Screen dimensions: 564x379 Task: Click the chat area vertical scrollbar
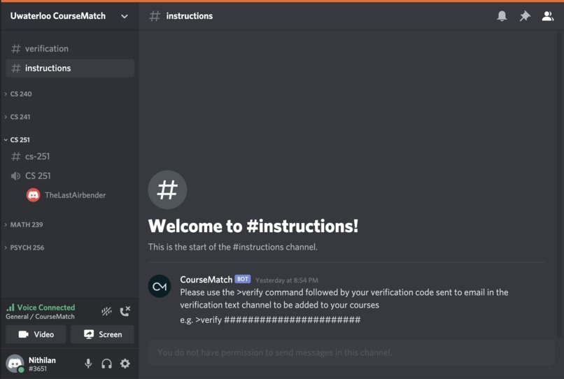pos(560,183)
